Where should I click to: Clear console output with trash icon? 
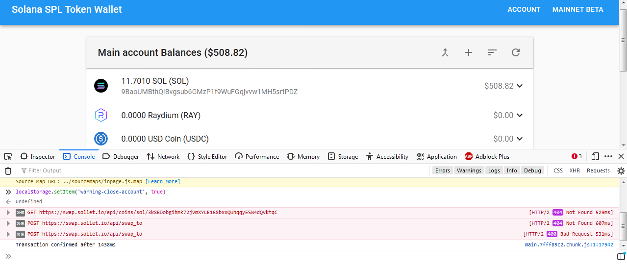(x=8, y=170)
